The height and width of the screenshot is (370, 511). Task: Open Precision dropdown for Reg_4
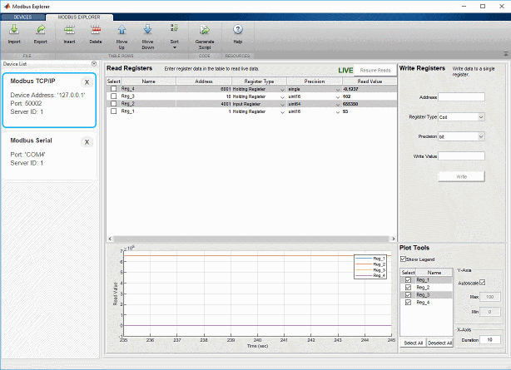pos(338,89)
